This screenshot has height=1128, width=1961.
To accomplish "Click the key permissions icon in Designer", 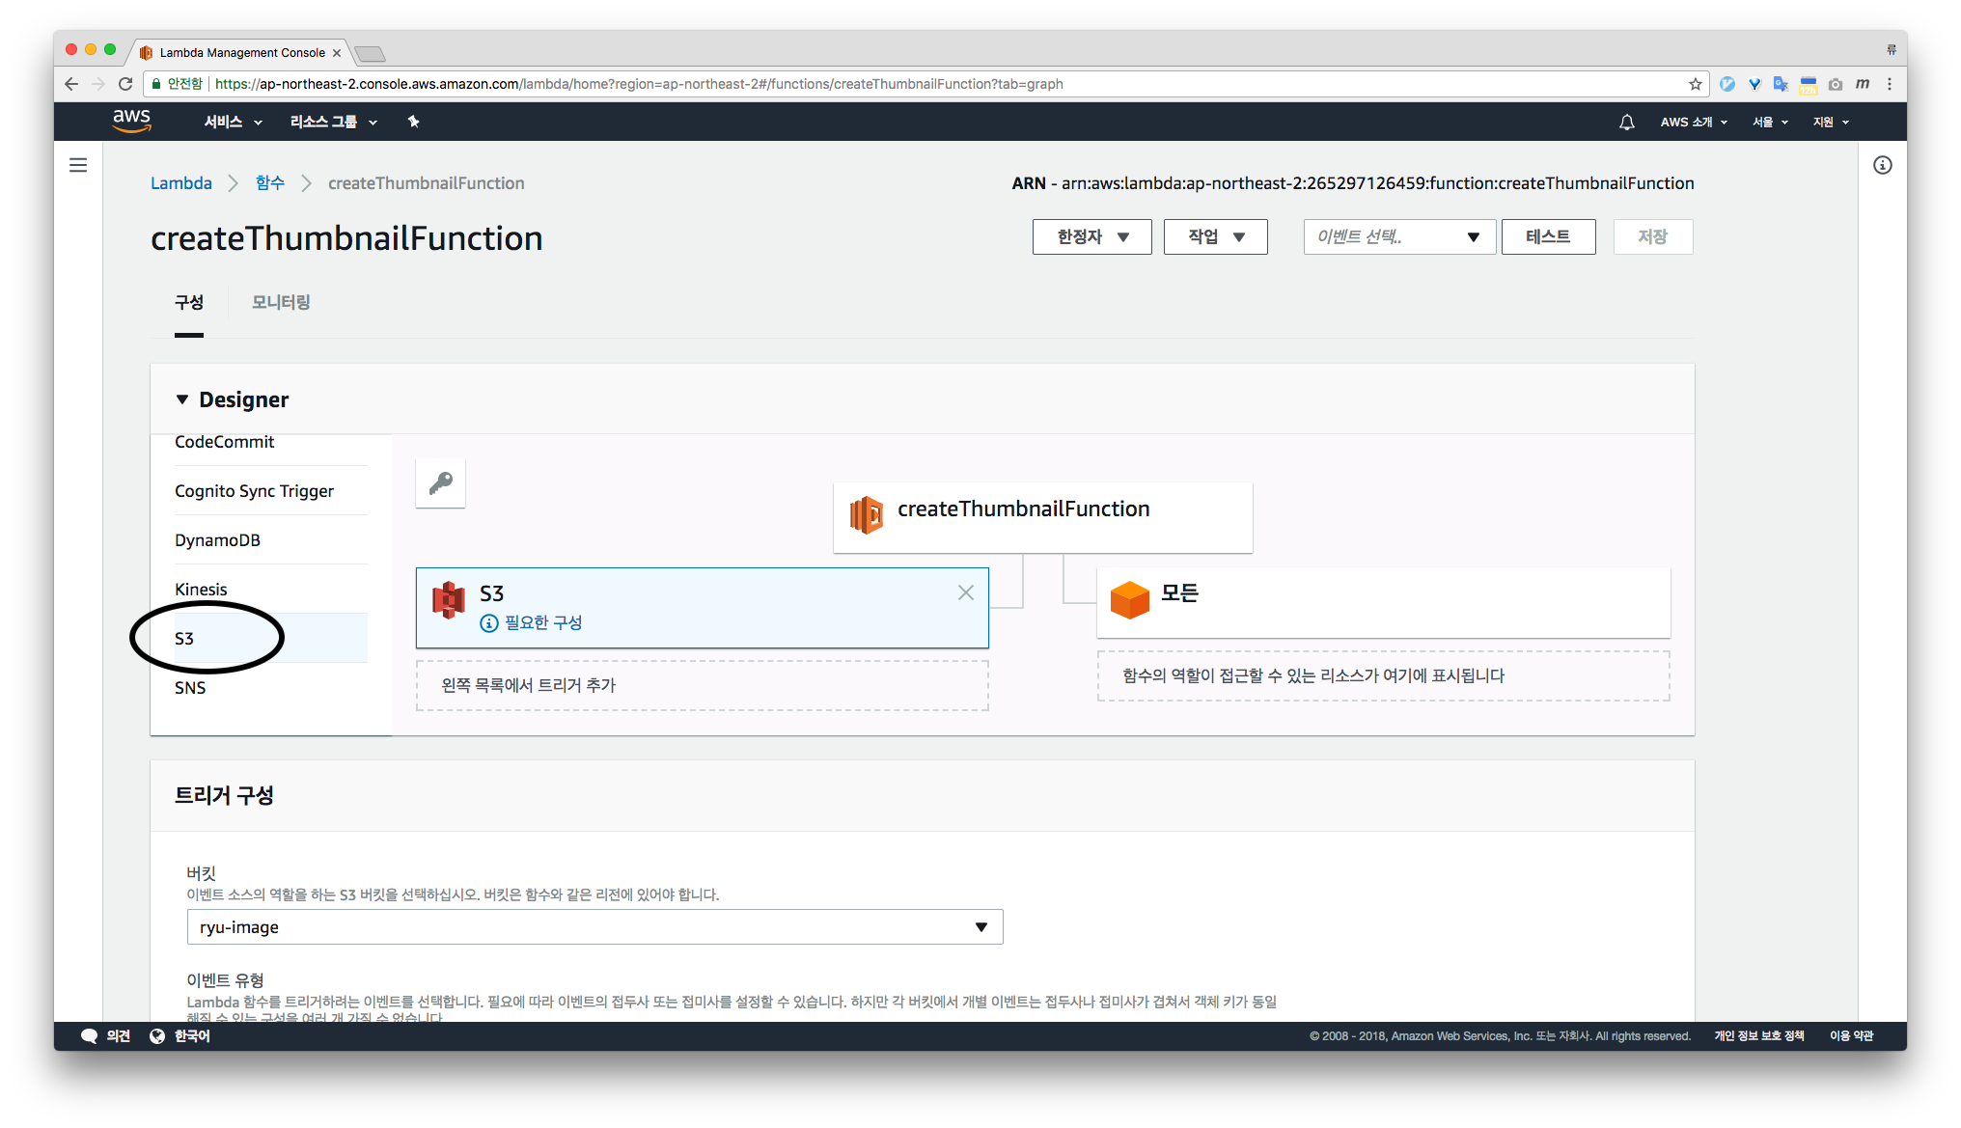I will (x=440, y=482).
